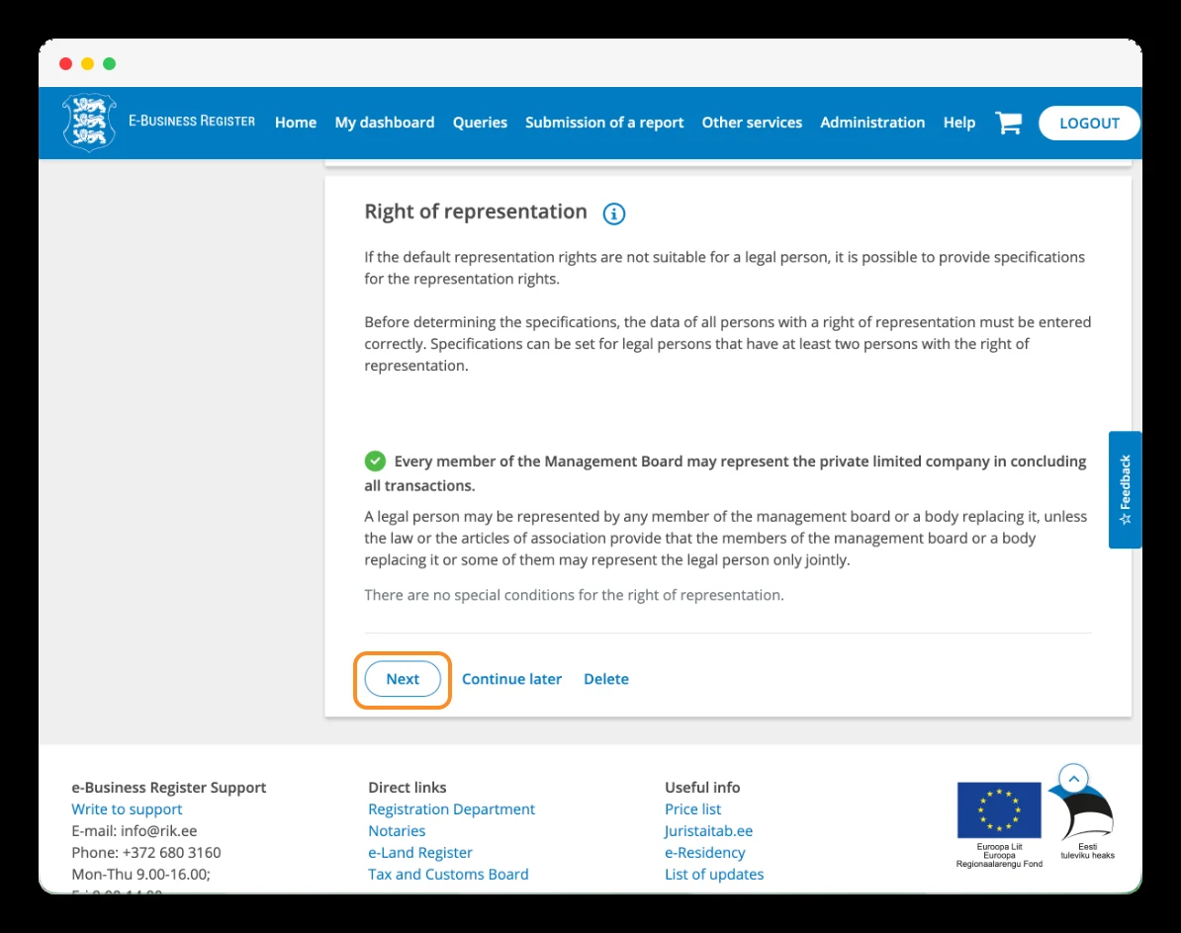Select Submission of a report menu
The image size is (1181, 933).
pos(604,123)
